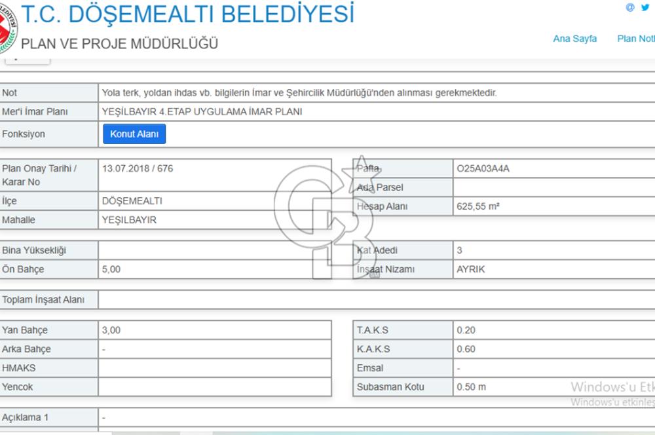Click the Subasman Kotu value 0.50 m

coord(471,387)
